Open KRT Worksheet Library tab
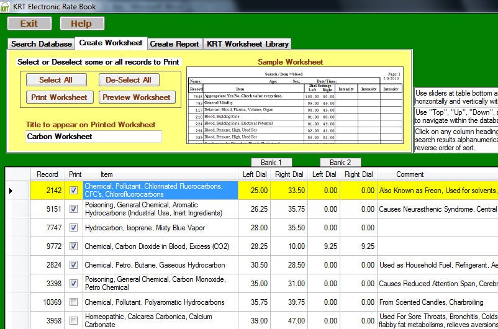This screenshot has height=329, width=498. tap(247, 44)
